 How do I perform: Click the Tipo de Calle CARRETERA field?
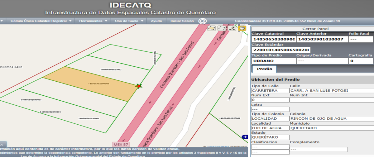270,91
